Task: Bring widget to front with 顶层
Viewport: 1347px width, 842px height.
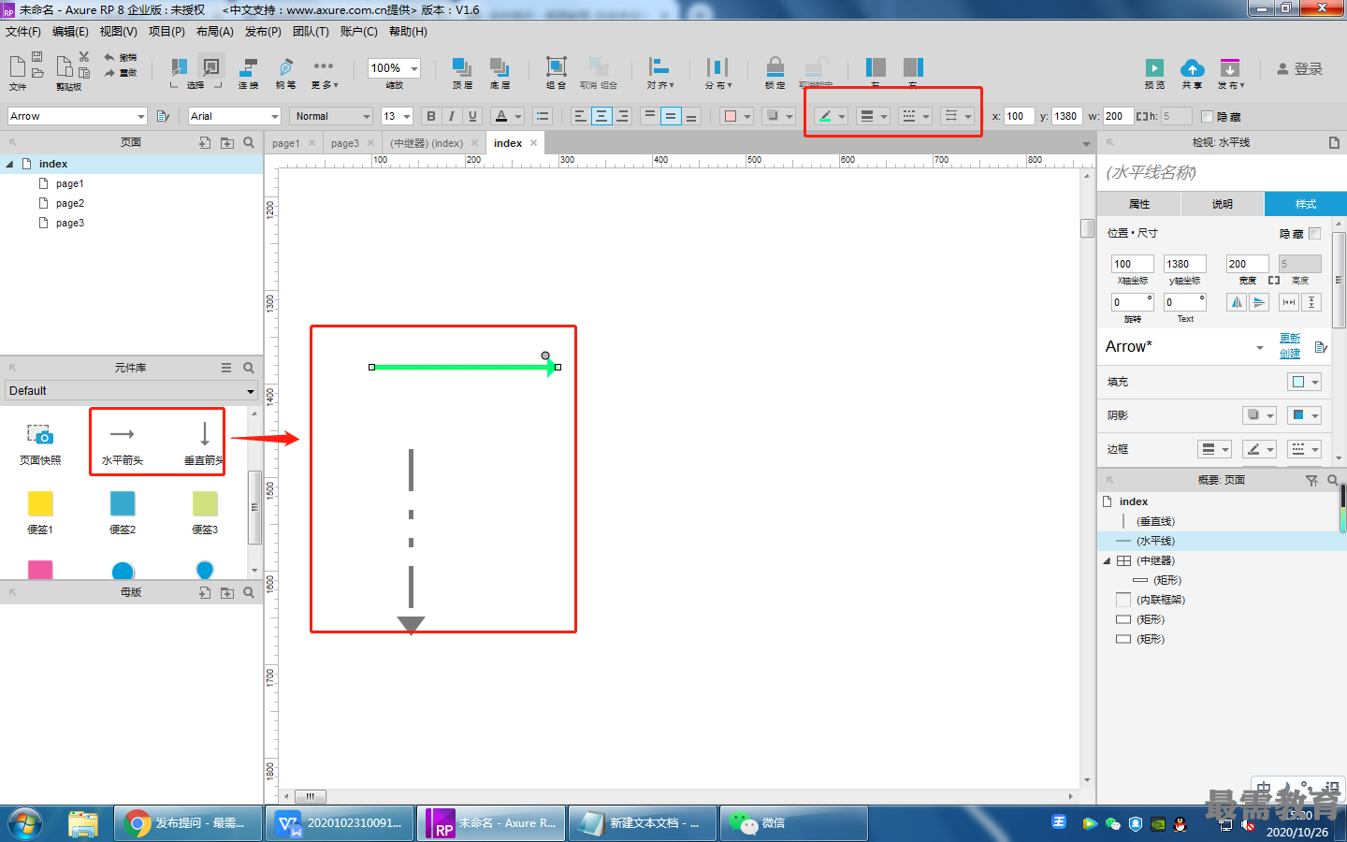Action: [x=462, y=73]
